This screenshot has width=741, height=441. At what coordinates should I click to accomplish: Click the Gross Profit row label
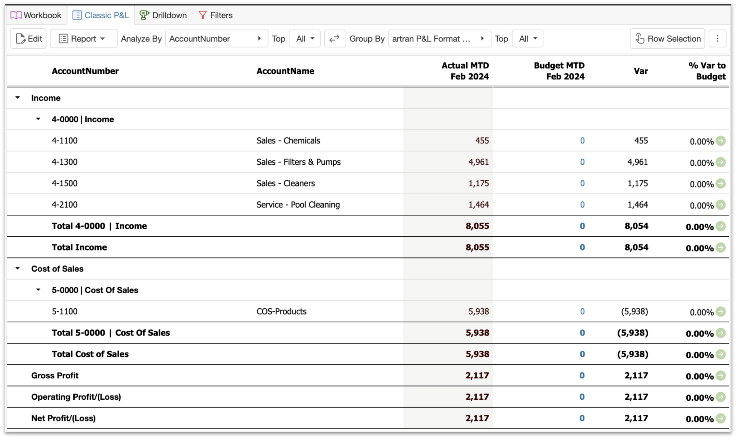click(55, 376)
